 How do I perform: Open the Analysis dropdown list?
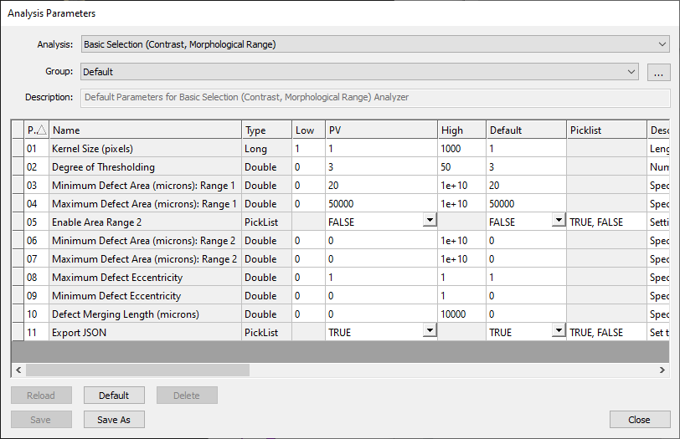point(662,44)
